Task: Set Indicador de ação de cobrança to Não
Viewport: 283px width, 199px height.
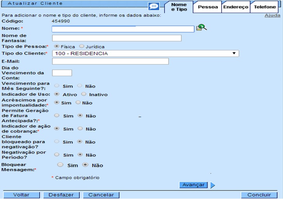Action: pyautogui.click(x=80, y=128)
